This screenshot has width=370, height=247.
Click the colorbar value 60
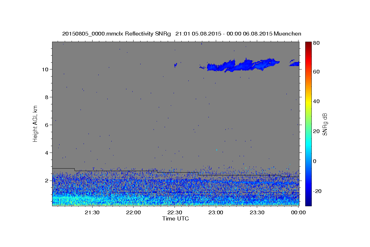point(316,72)
